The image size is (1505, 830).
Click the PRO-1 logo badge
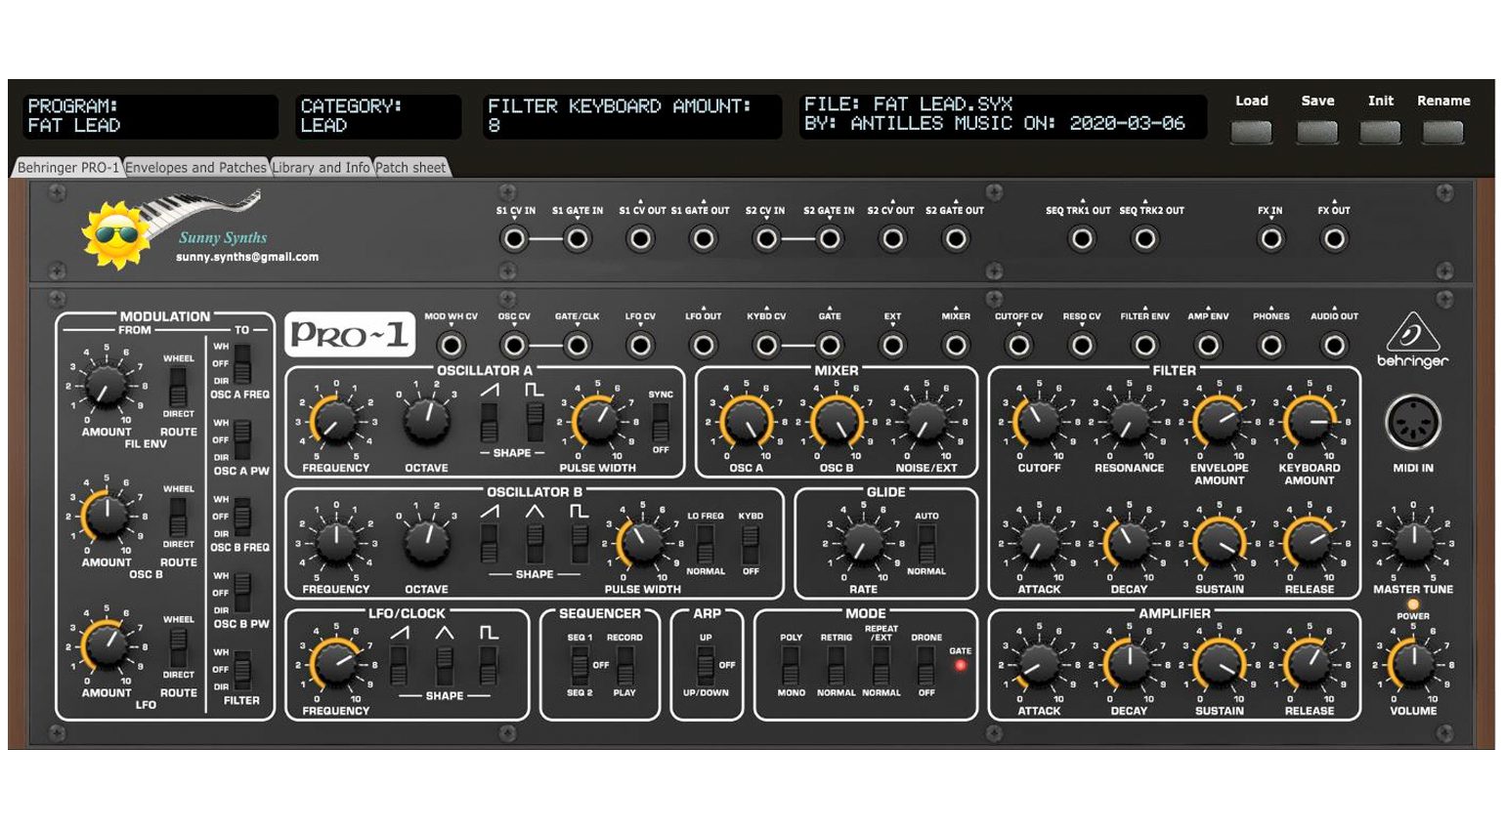pyautogui.click(x=350, y=335)
